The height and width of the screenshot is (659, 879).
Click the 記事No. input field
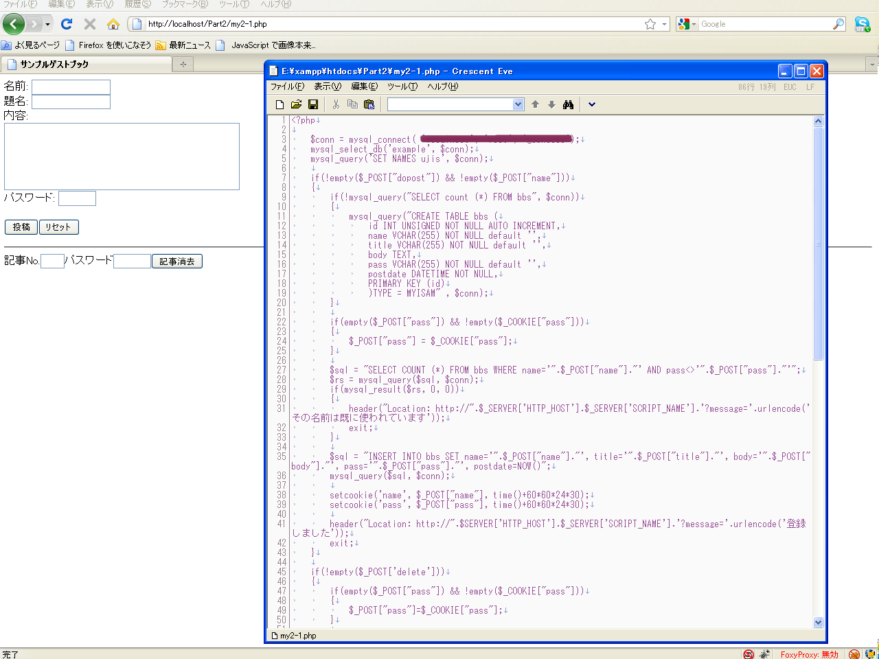coord(52,261)
